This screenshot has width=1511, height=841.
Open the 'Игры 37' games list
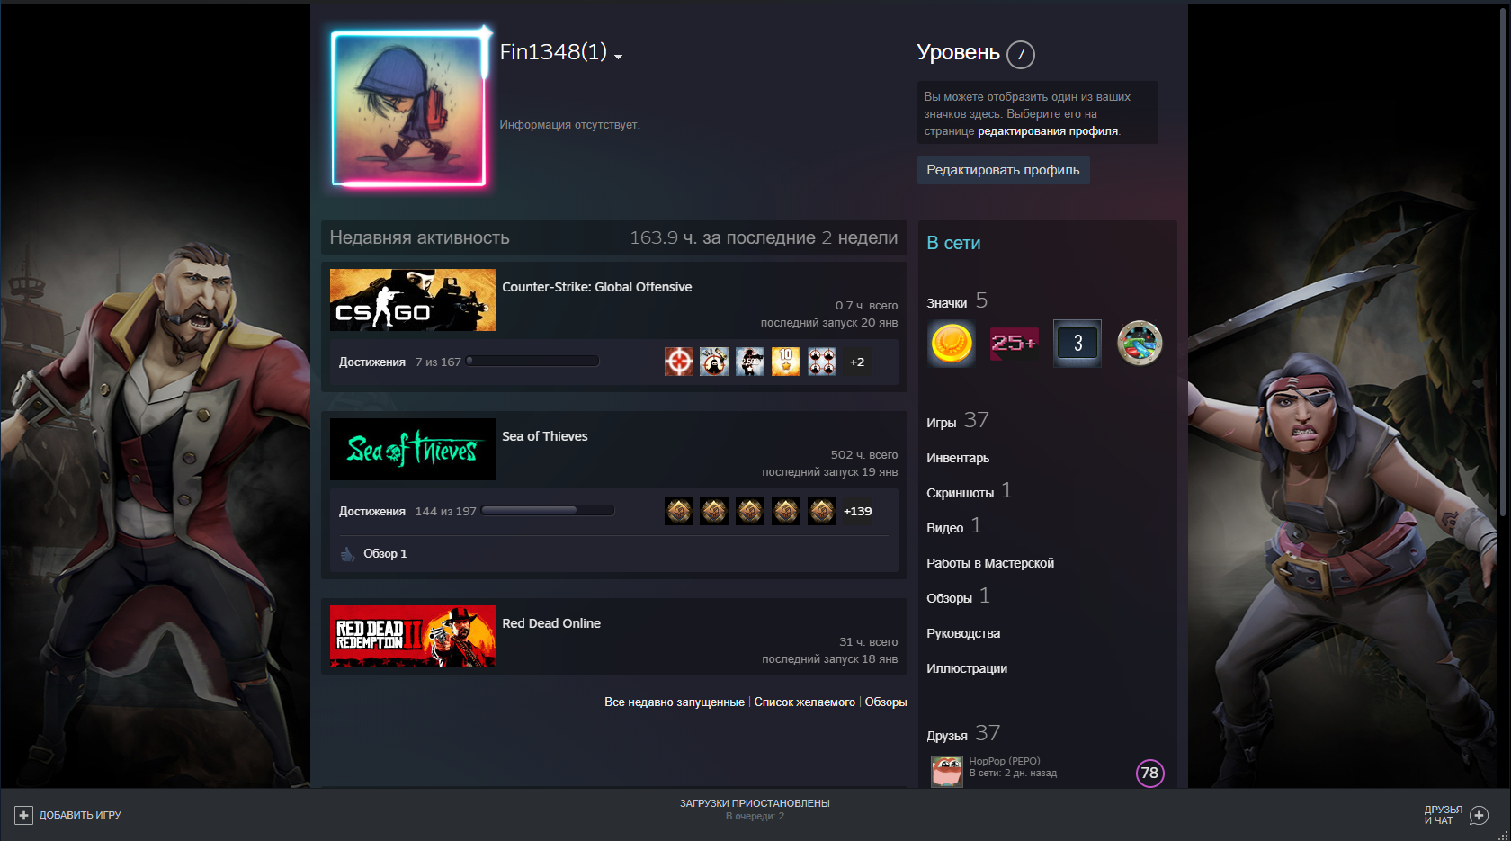(x=958, y=421)
